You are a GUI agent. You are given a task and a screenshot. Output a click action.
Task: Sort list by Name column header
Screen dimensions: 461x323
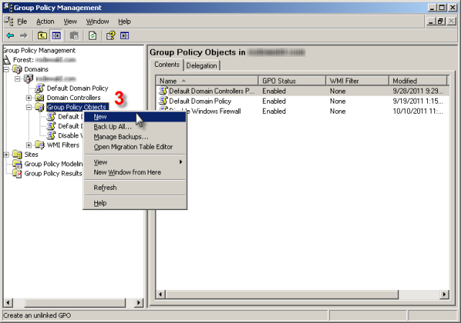coord(207,81)
